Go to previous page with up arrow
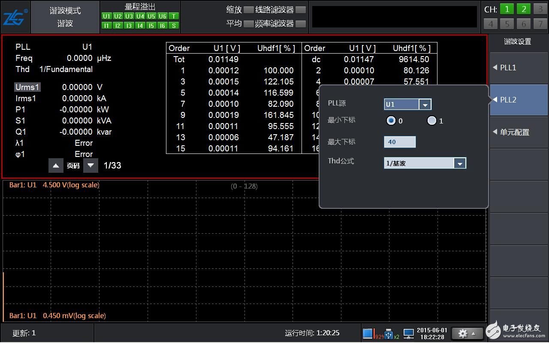 56,165
